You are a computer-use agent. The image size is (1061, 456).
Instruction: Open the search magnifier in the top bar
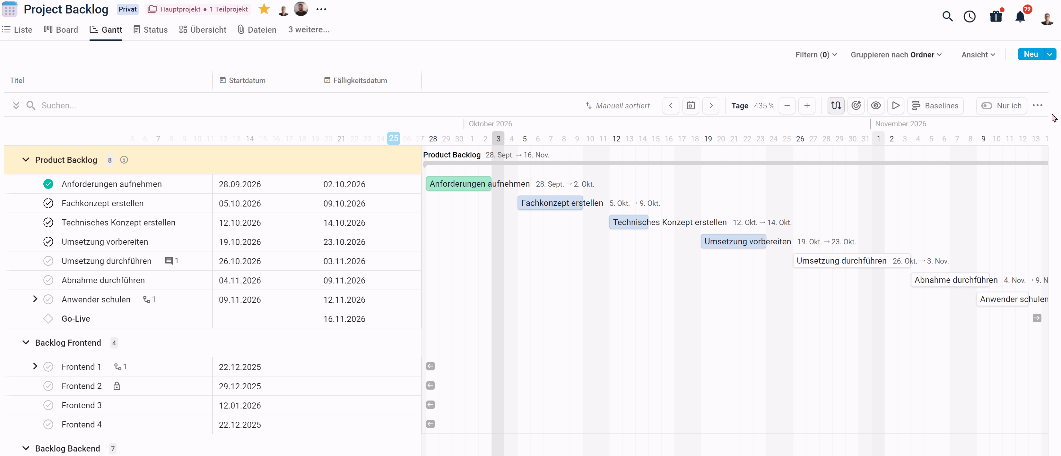[x=947, y=16]
